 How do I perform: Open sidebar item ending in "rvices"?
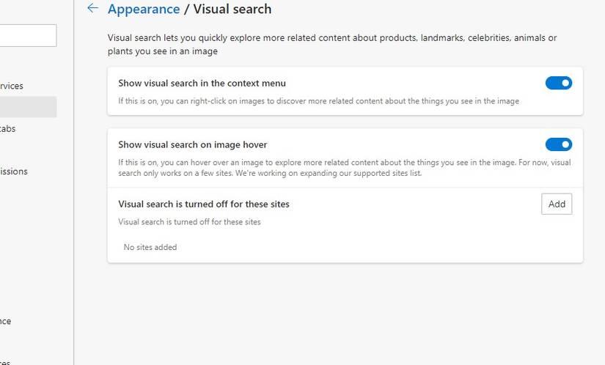coord(12,86)
